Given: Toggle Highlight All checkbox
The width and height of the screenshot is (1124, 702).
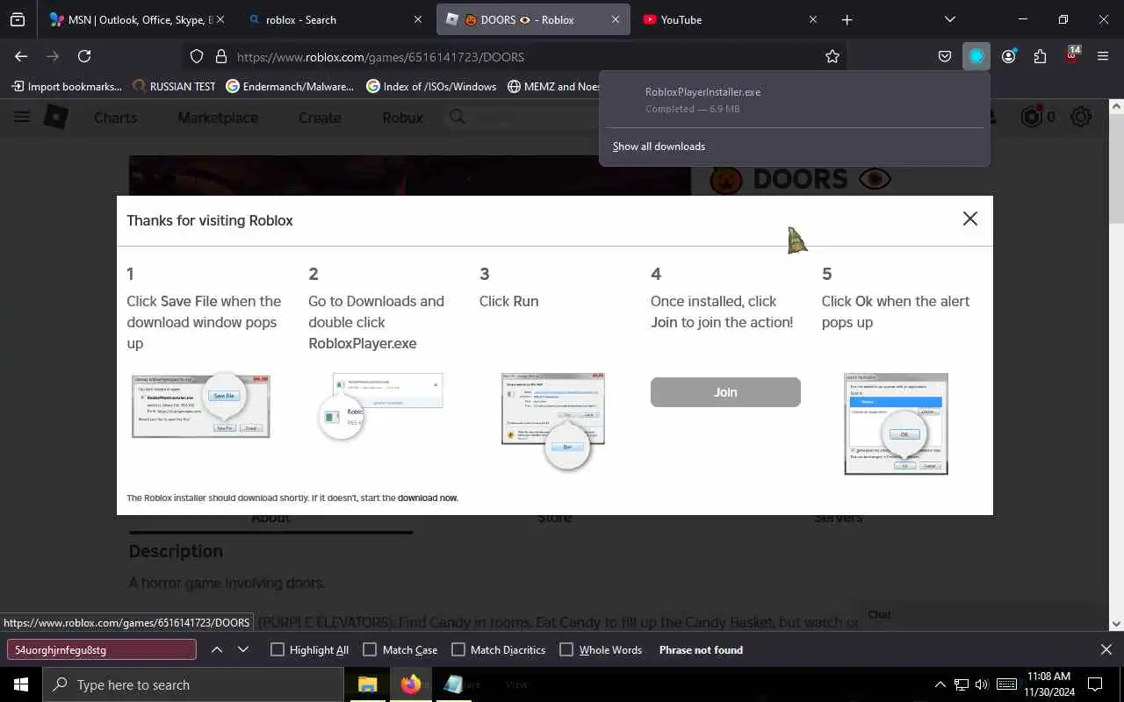Looking at the screenshot, I should (277, 649).
